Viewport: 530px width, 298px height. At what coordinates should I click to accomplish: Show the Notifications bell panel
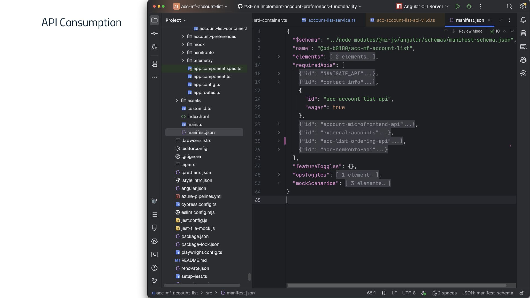click(523, 20)
